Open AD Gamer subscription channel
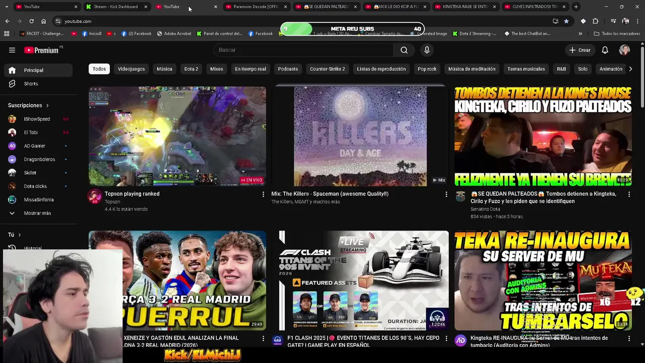This screenshot has height=363, width=645. 38,146
